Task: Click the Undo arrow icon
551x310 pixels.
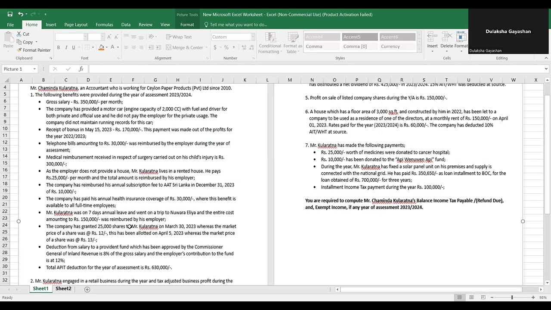Action: click(20, 14)
